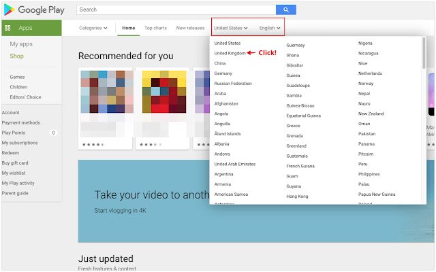Screen dimensions: 436x272
Task: Switch to the Top charts tab
Action: click(155, 28)
